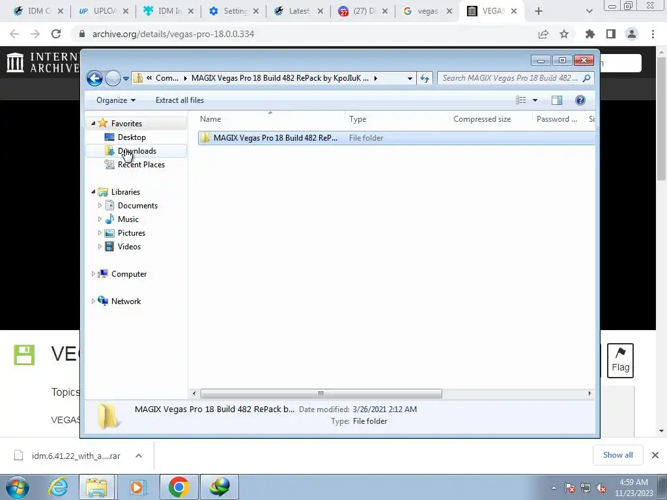This screenshot has height=500, width=667.
Task: Close the Chrome downloads bar
Action: pos(655,455)
